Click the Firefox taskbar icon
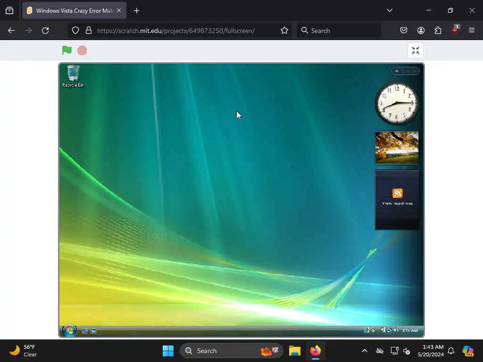This screenshot has width=483, height=362. [x=316, y=351]
